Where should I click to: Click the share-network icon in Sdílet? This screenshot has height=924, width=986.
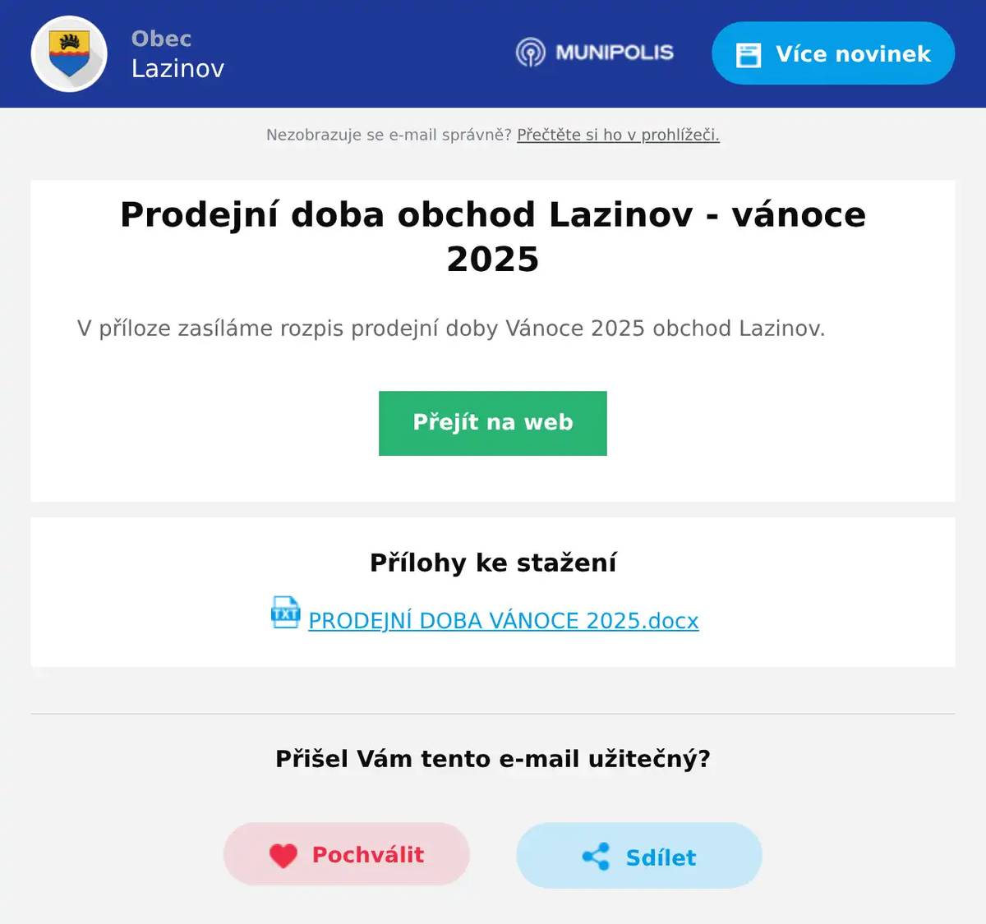click(597, 857)
